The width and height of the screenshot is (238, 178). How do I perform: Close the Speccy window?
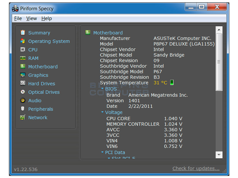click(217, 7)
